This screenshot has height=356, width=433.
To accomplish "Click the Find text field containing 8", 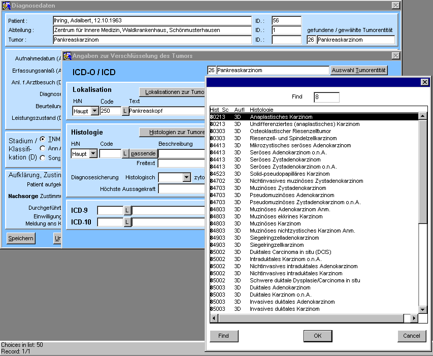I will tap(326, 97).
